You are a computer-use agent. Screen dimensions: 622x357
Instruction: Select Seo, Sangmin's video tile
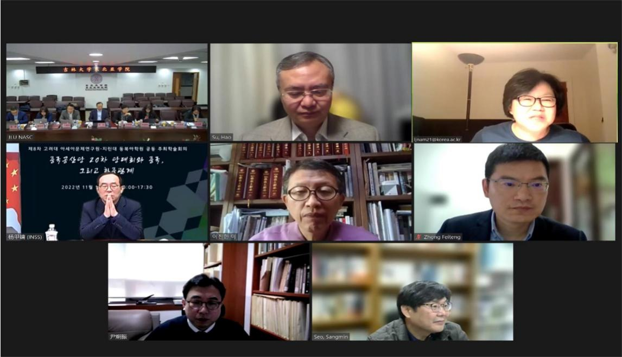[x=412, y=291]
